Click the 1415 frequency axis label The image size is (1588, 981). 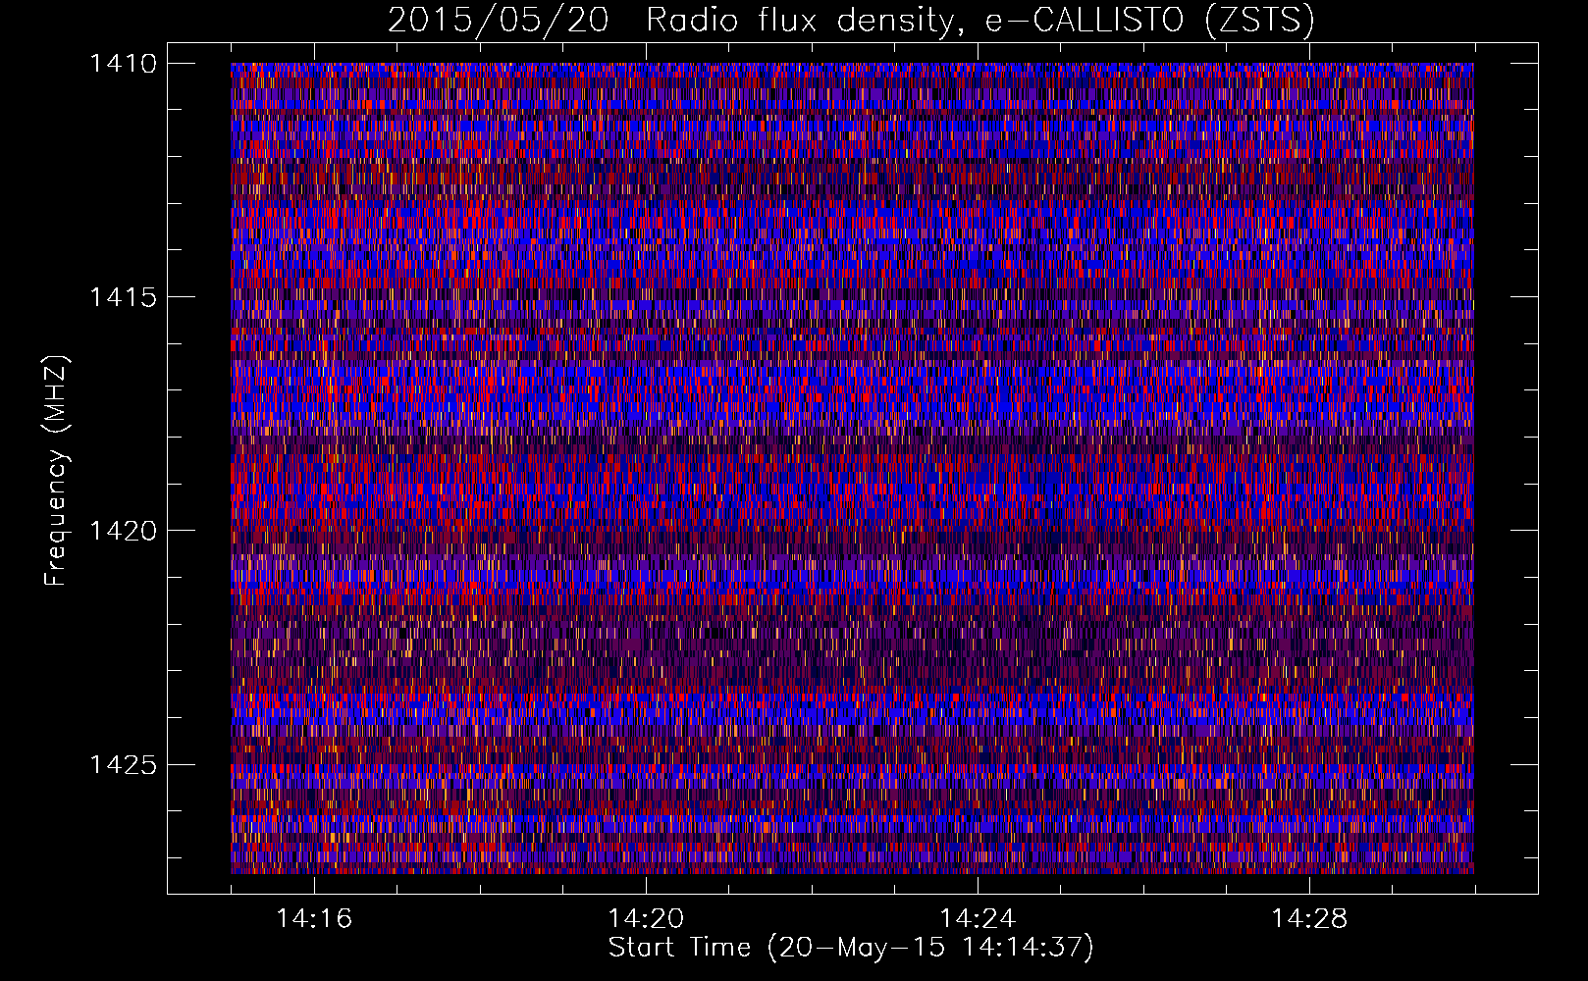coord(123,297)
